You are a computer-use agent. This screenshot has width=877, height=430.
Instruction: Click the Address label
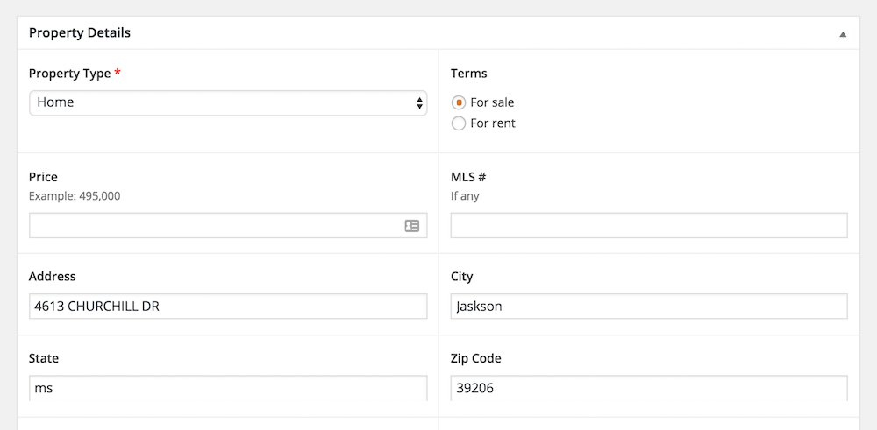point(52,277)
